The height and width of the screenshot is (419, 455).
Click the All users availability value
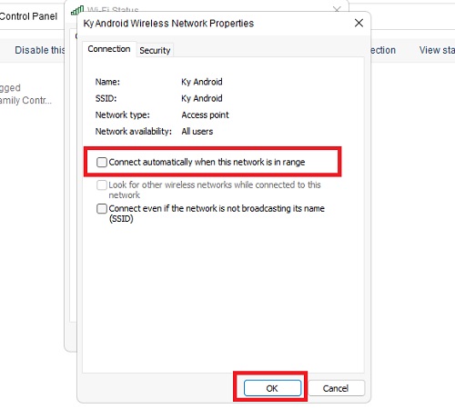[197, 132]
